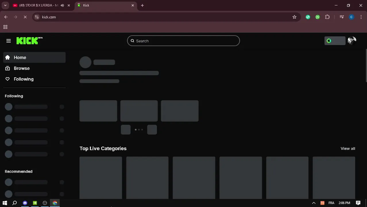Open the apps grid in bookmarks bar
The image size is (367, 207).
pos(5,27)
